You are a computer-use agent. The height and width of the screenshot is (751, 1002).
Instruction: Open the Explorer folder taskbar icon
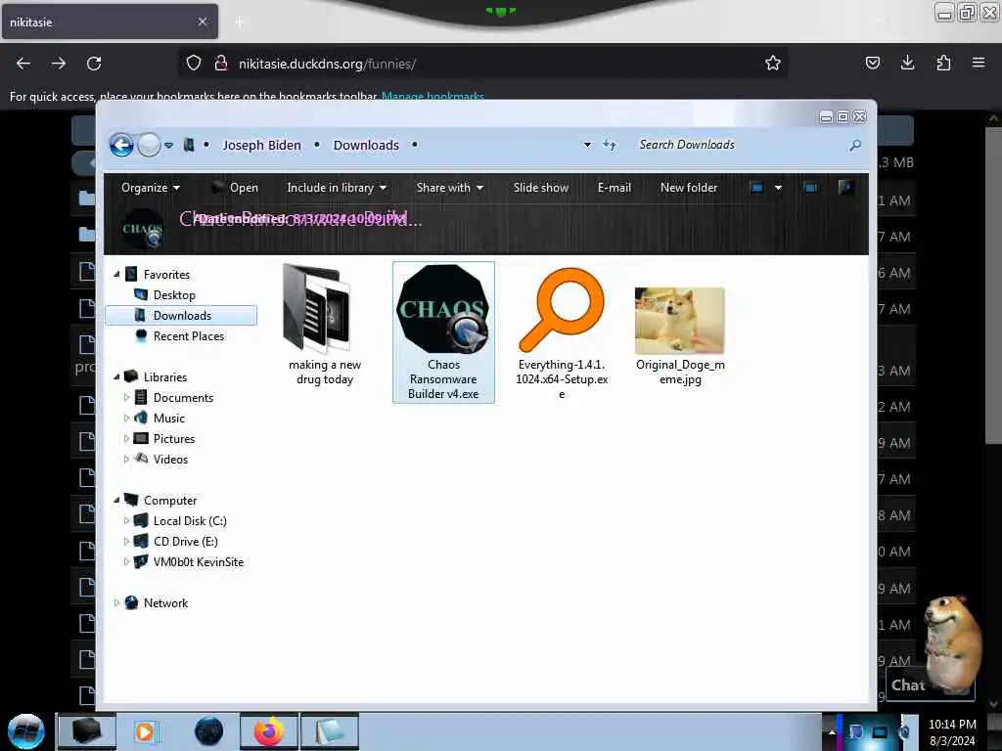pos(87,731)
